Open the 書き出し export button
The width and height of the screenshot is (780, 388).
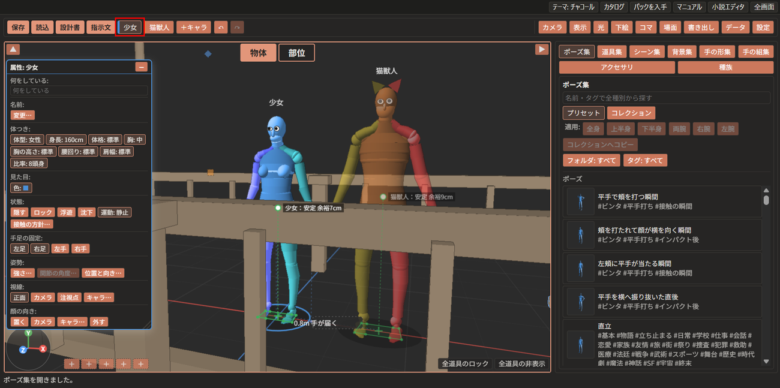pyautogui.click(x=701, y=28)
